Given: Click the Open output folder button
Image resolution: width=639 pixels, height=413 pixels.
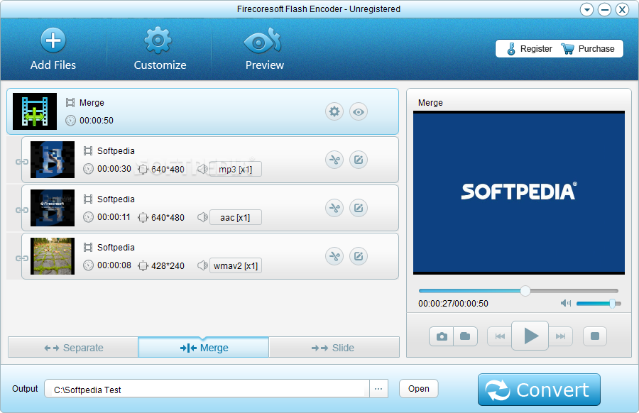Looking at the screenshot, I should click(x=418, y=389).
